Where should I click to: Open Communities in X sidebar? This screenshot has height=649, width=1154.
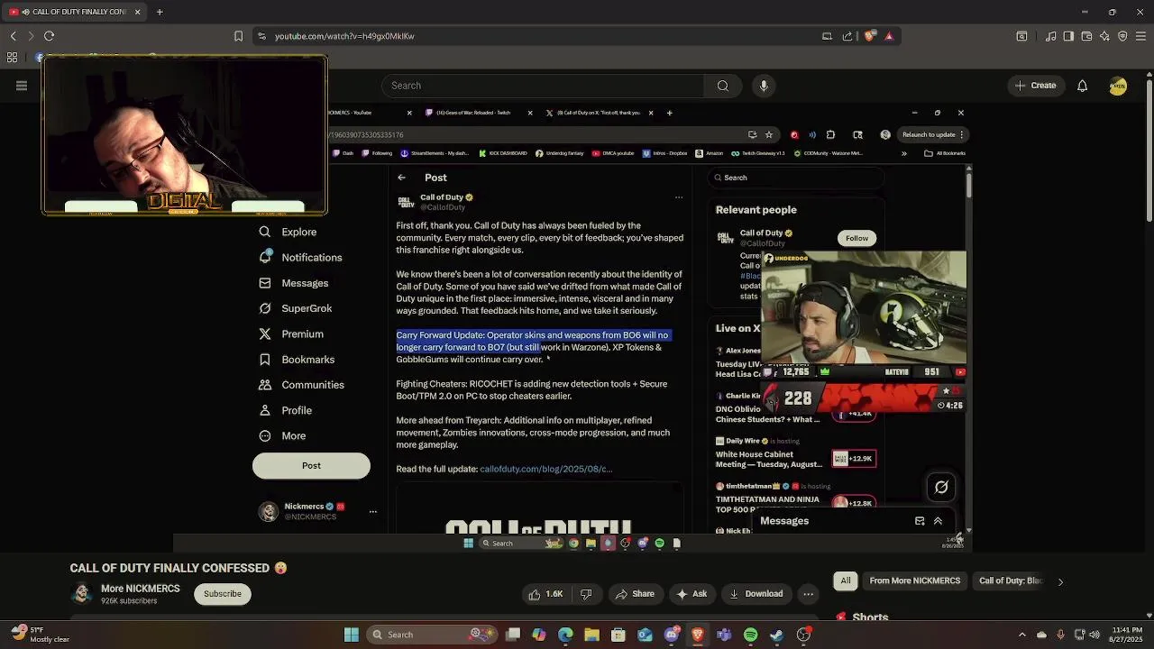pyautogui.click(x=302, y=385)
